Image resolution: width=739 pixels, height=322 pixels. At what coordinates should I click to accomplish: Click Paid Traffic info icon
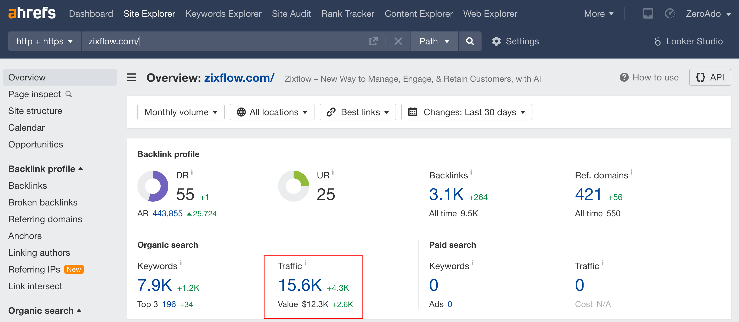click(603, 263)
